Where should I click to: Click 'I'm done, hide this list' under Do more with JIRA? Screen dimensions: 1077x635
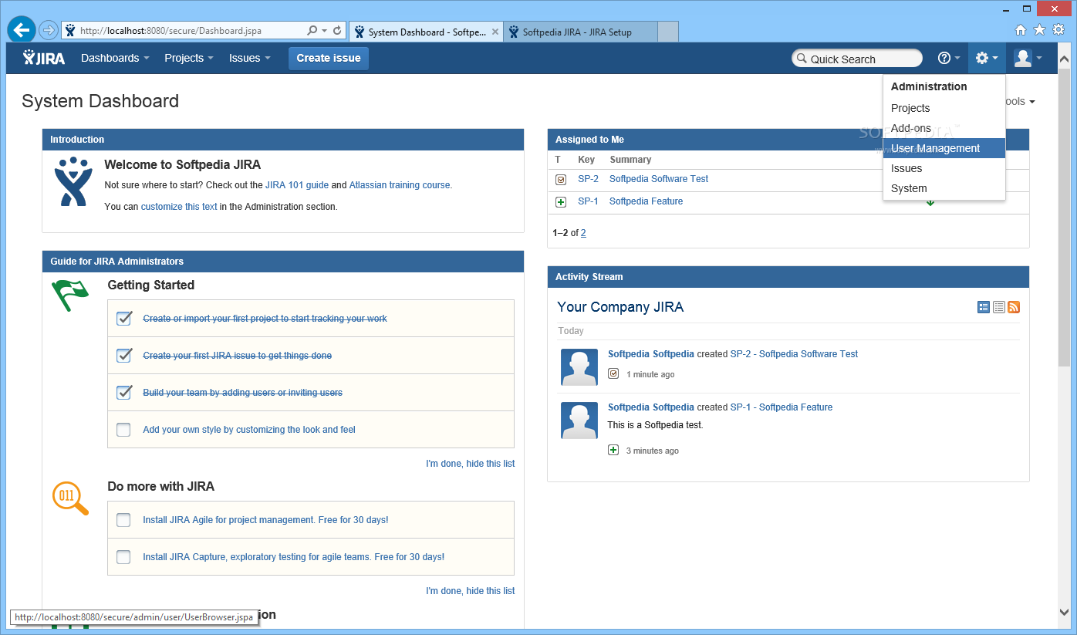pyautogui.click(x=471, y=591)
